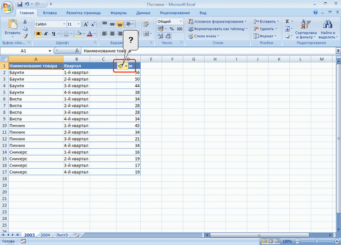This screenshot has width=341, height=245.
Task: Click Вставить in the Ячейки group
Action: pyautogui.click(x=266, y=21)
